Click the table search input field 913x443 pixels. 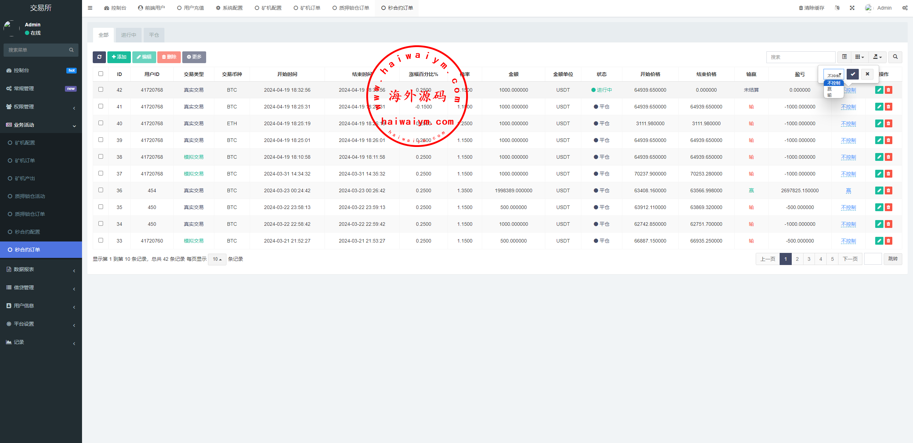(x=800, y=57)
